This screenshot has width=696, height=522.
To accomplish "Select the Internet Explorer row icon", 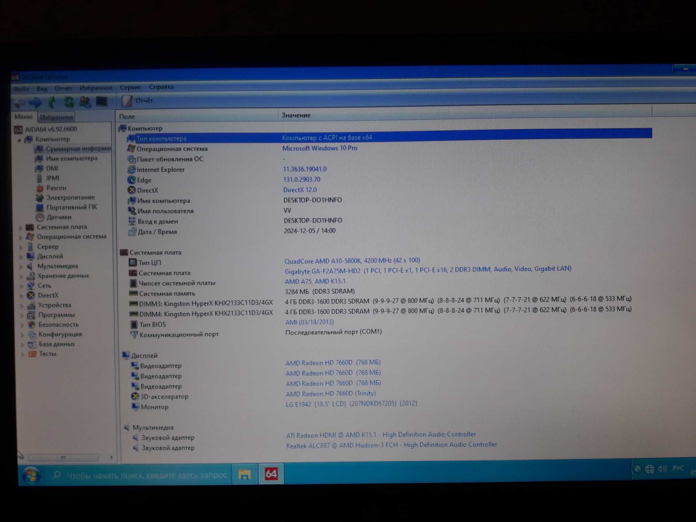I will (x=132, y=169).
